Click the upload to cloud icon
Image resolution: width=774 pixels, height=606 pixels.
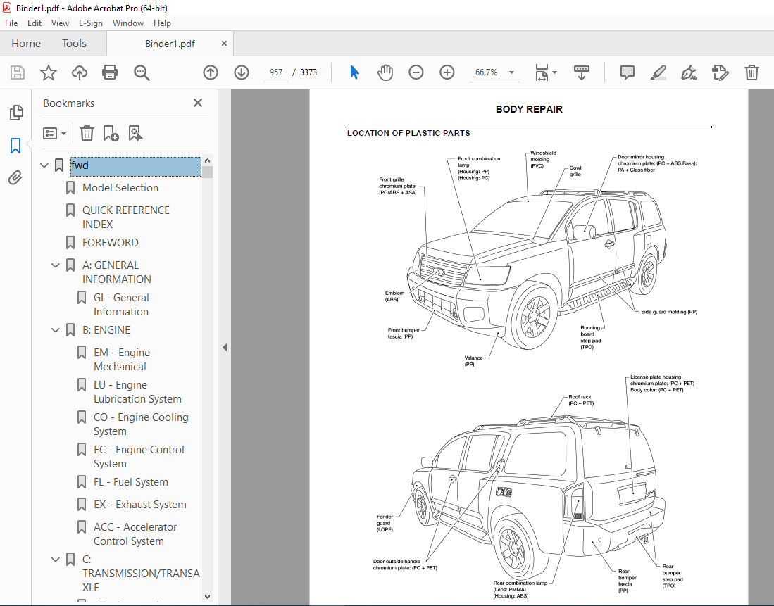tap(79, 72)
